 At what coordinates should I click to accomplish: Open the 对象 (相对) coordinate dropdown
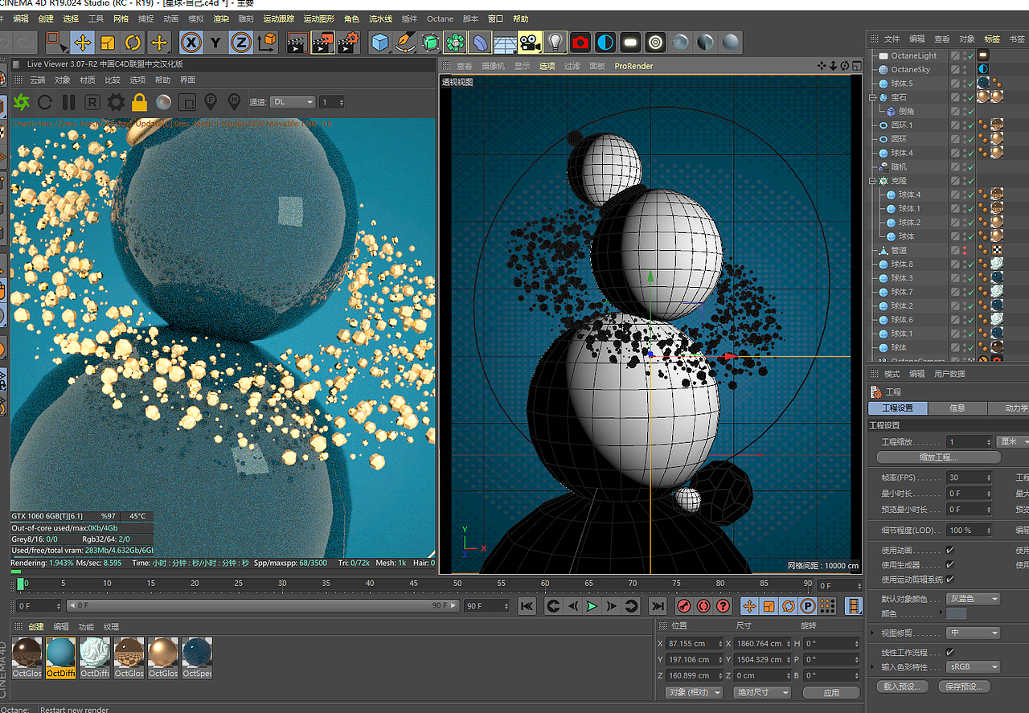click(694, 692)
